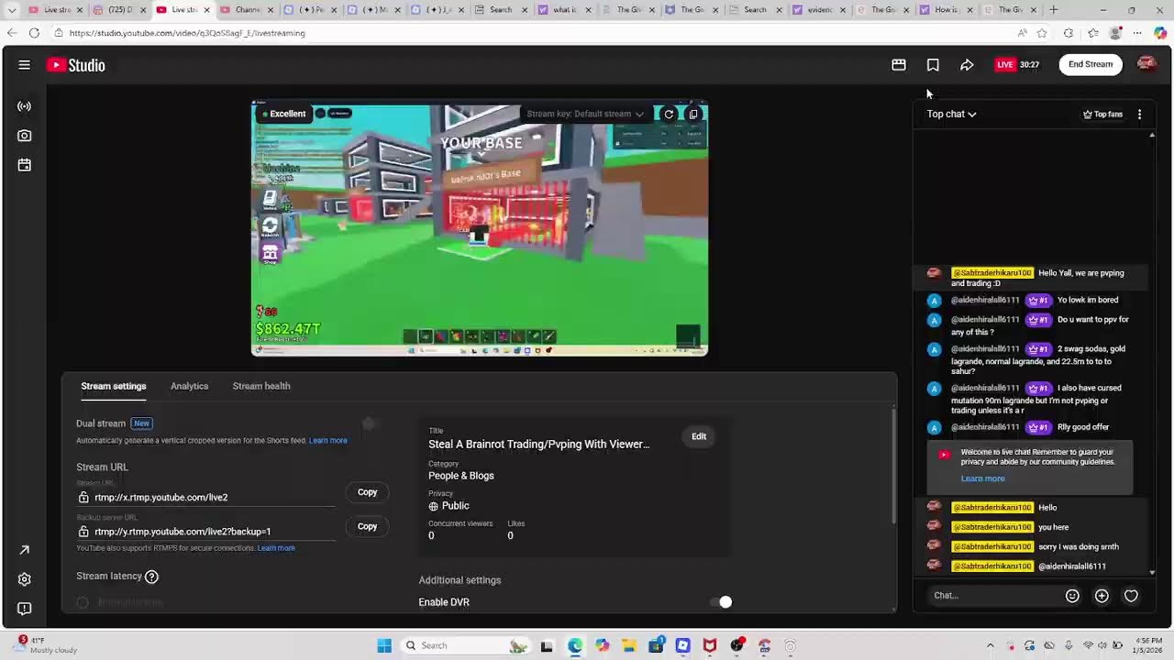Click the pop-out icon on stream preview
The height and width of the screenshot is (660, 1174).
(693, 114)
